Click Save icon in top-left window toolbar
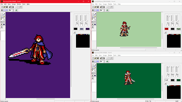 pos(7,7)
